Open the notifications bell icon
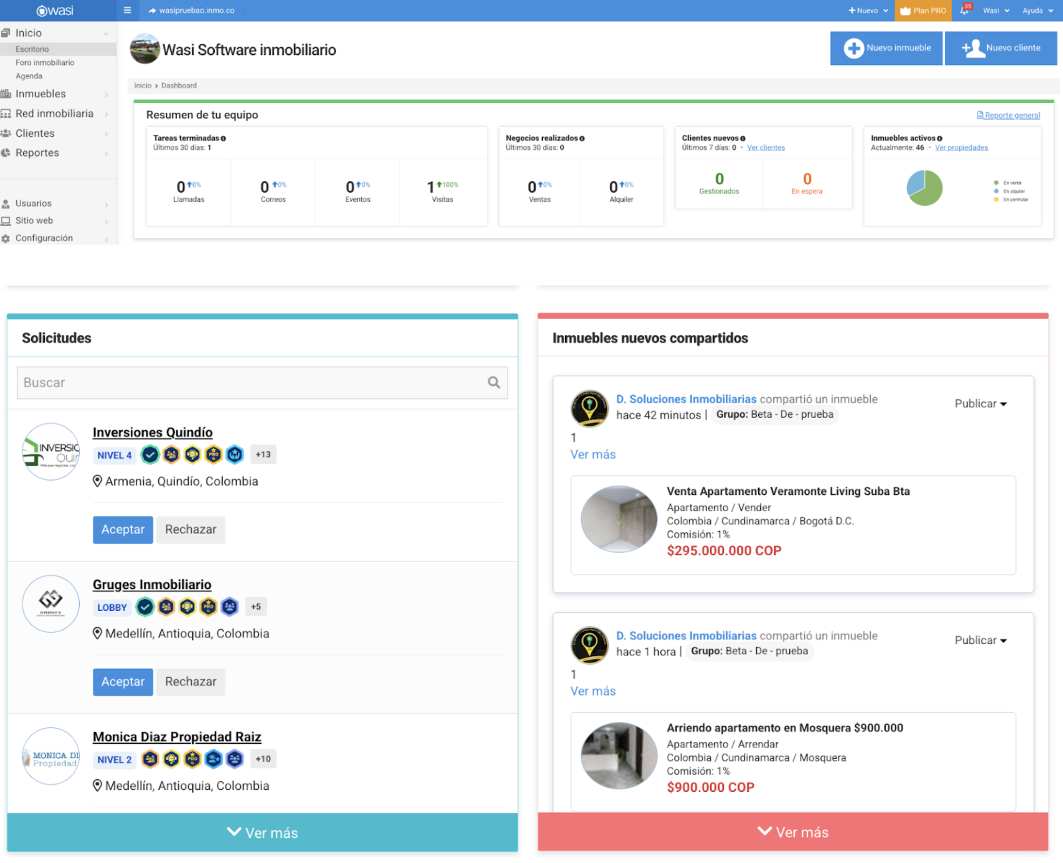 pyautogui.click(x=964, y=10)
